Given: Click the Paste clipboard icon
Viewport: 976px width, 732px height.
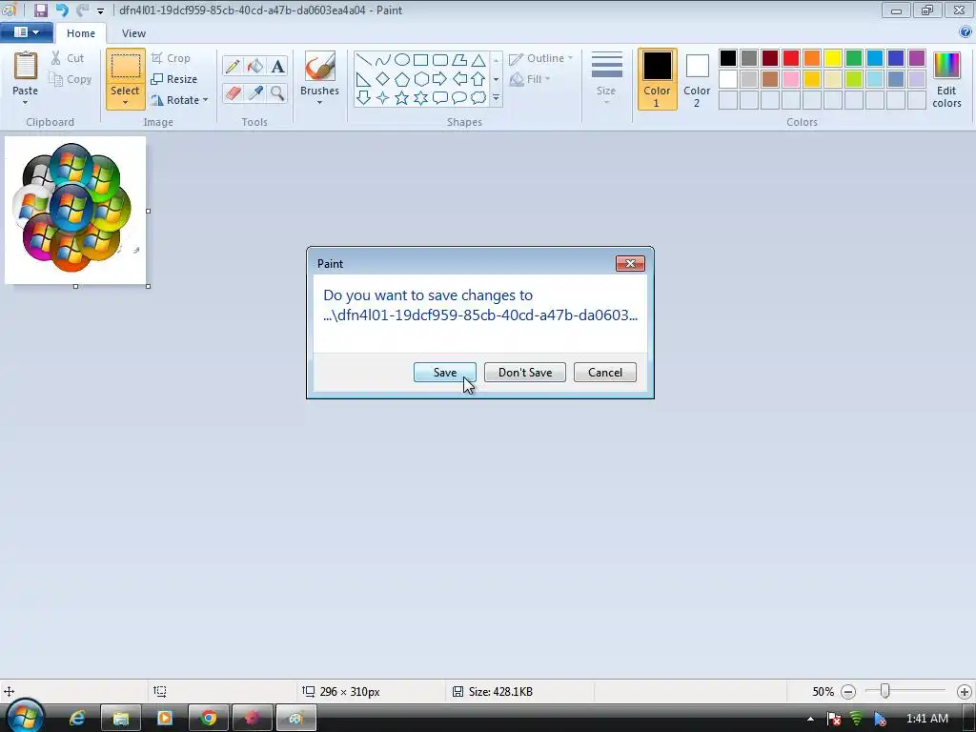Looking at the screenshot, I should [x=26, y=66].
